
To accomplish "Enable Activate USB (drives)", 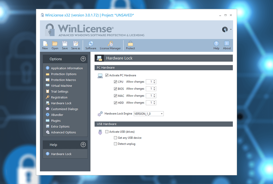I will (x=107, y=131).
